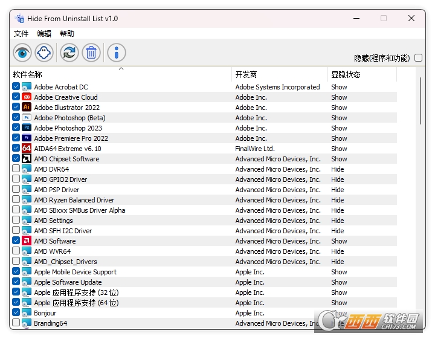The image size is (435, 339).
Task: Uncheck the Adobe Creative Cloud checkbox
Action: tap(16, 97)
